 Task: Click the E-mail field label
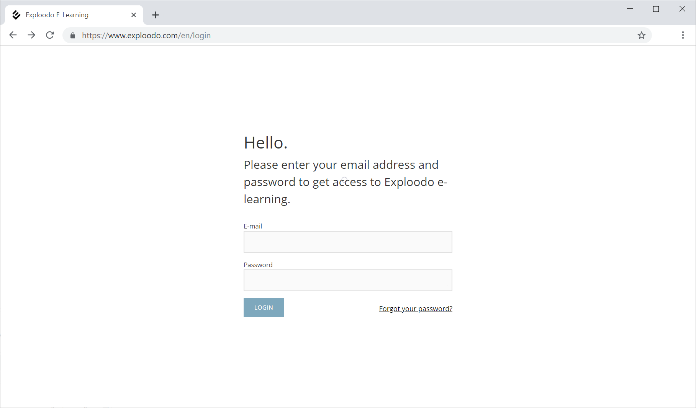253,226
